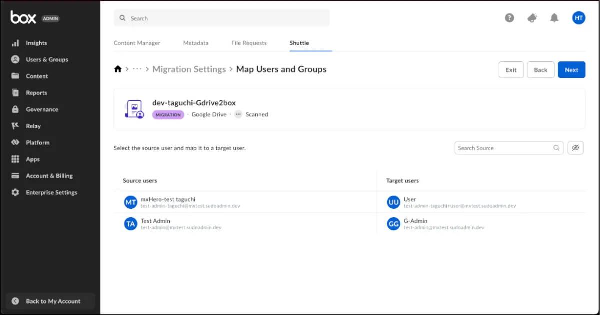Expand the status ellipsis next to Scanned

238,114
